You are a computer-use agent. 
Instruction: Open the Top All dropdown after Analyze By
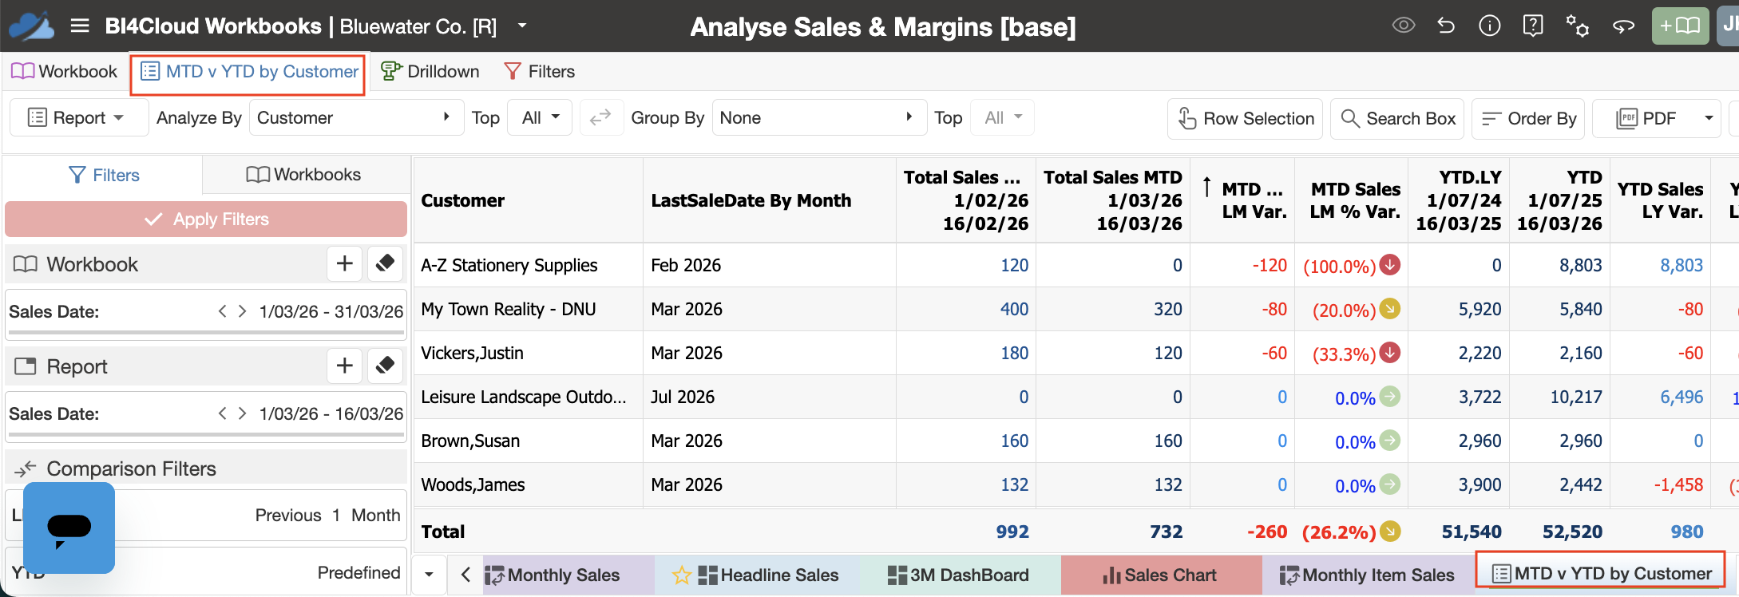[541, 118]
